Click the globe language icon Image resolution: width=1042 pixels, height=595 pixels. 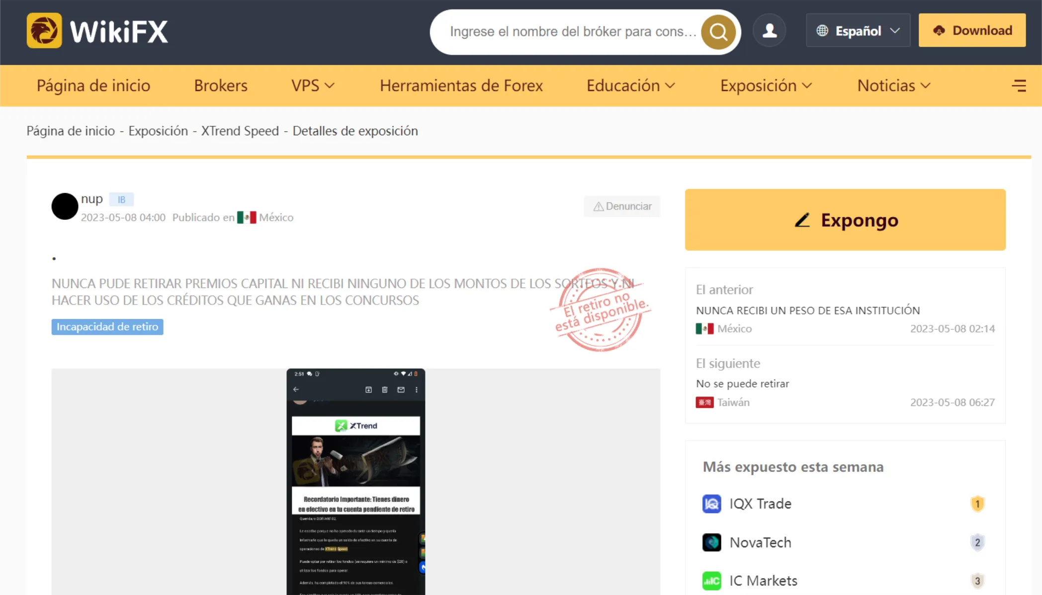pos(822,31)
